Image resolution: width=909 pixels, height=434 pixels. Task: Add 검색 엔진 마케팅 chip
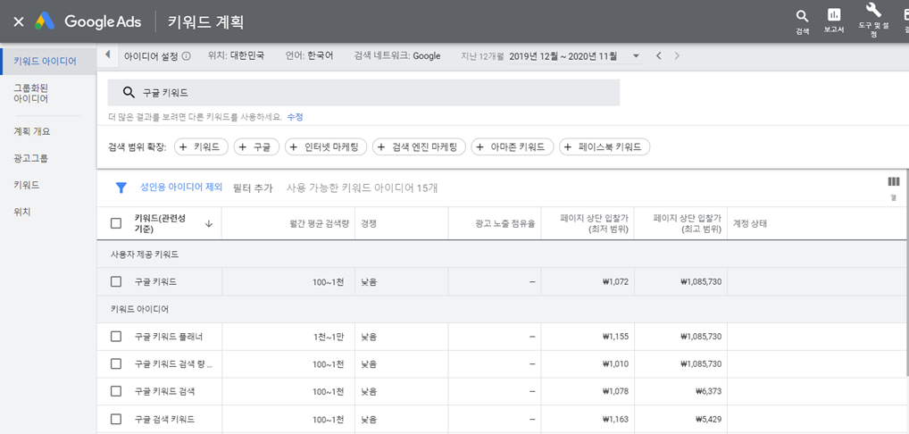[419, 147]
